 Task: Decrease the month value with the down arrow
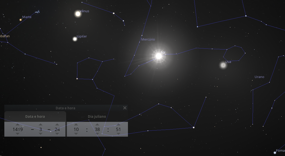tap(41, 134)
